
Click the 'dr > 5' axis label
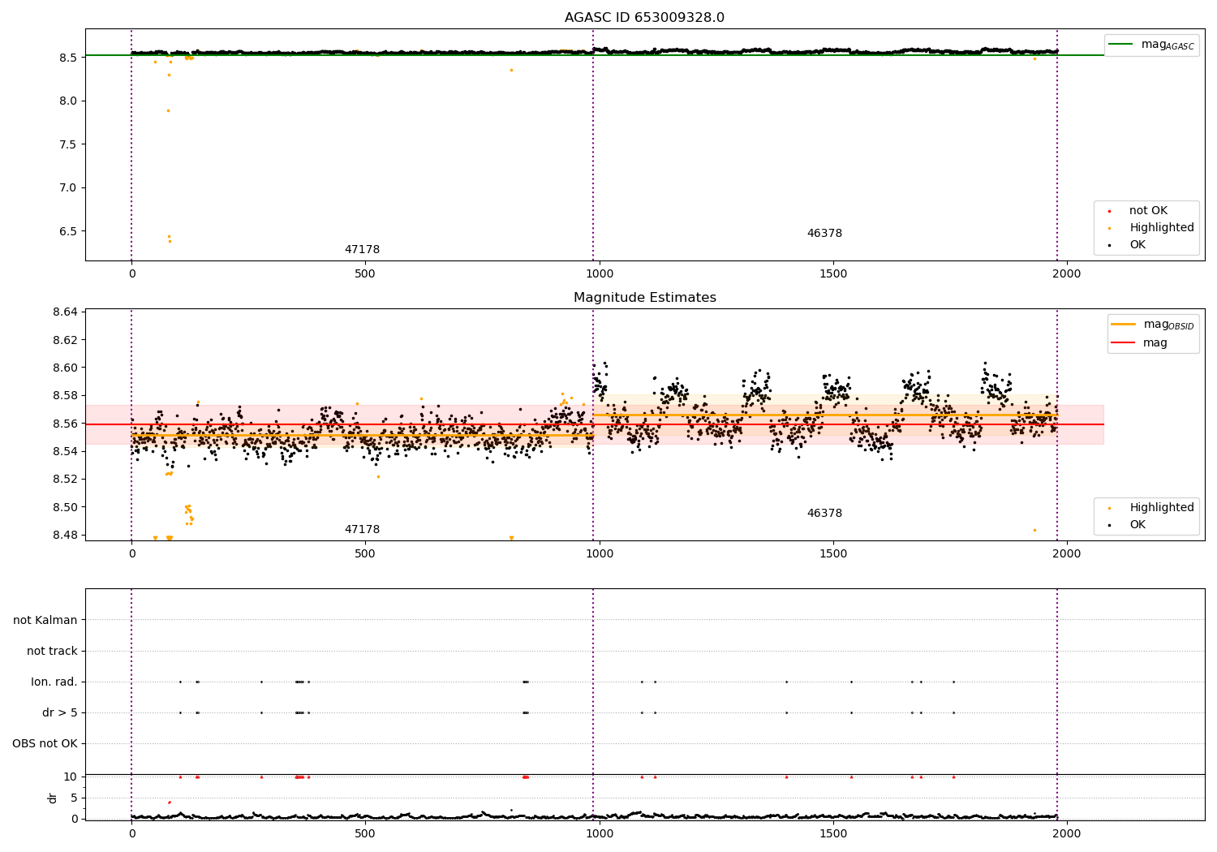point(60,713)
